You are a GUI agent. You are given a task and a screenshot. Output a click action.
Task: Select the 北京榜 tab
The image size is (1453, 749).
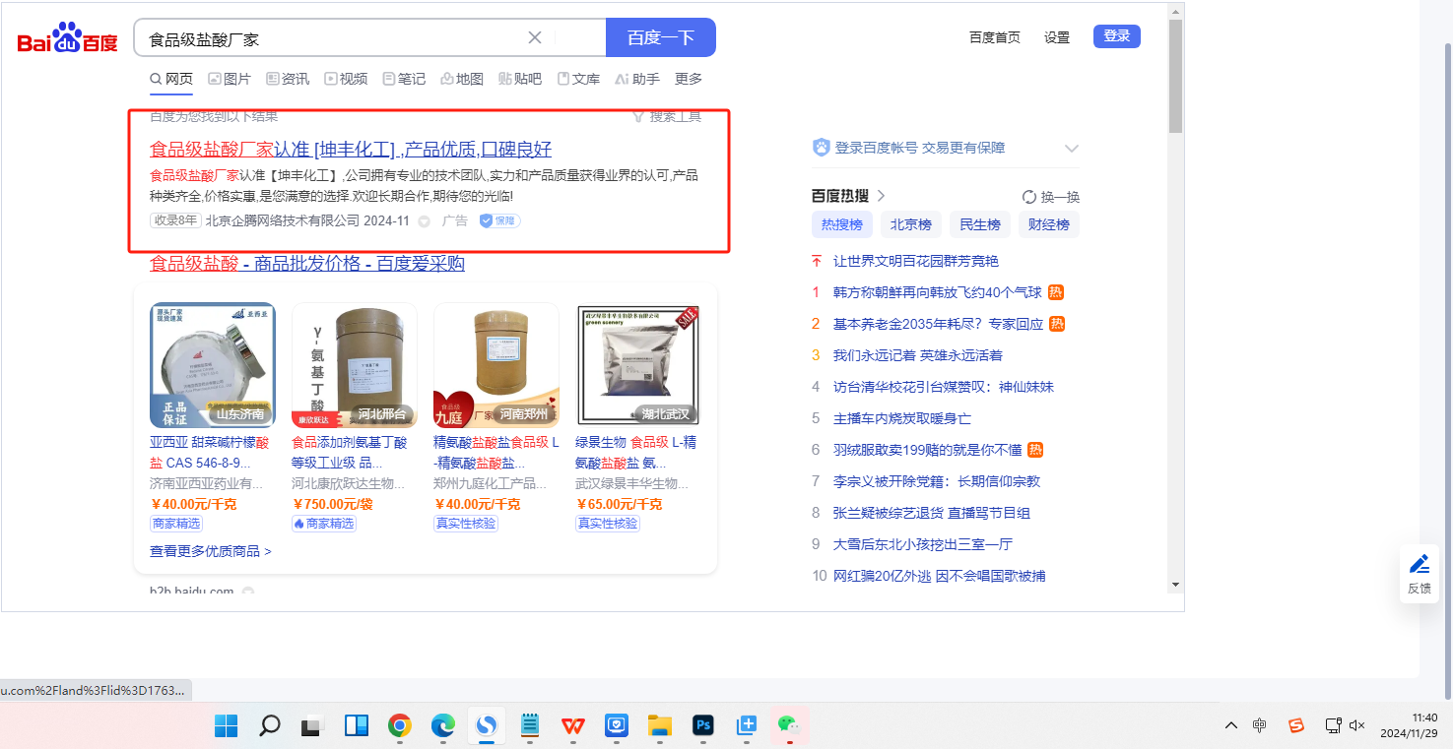(x=911, y=224)
